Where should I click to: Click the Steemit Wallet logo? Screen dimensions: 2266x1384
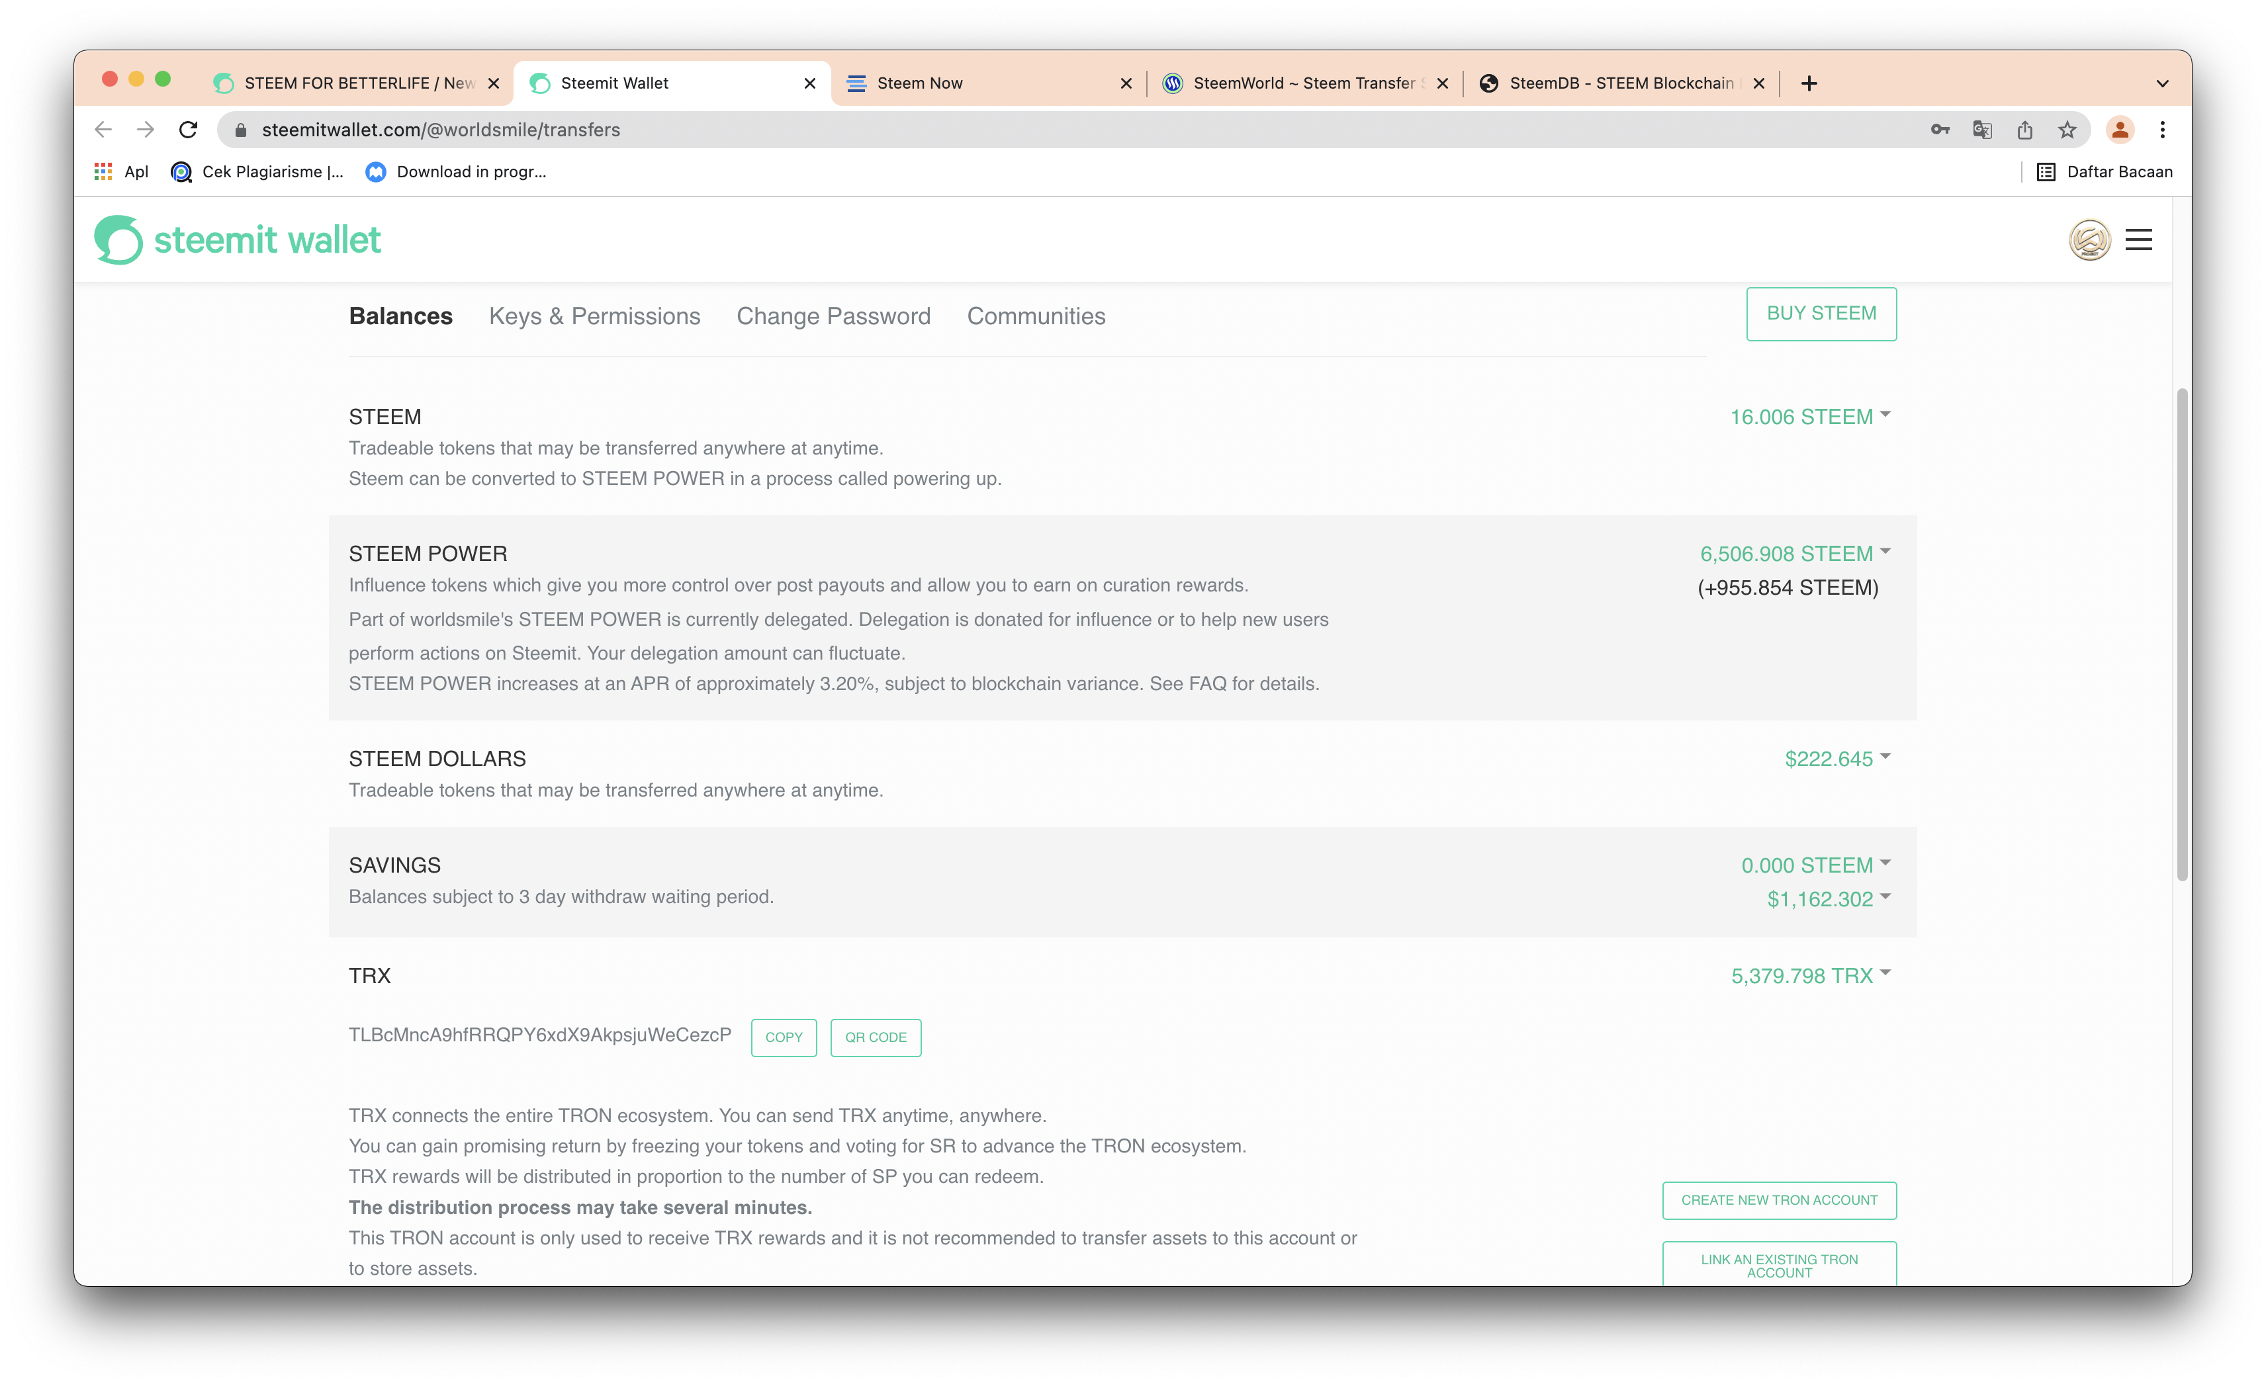(x=238, y=240)
